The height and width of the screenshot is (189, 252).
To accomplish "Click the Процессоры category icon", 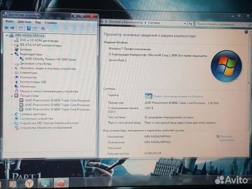I will [x=16, y=96].
